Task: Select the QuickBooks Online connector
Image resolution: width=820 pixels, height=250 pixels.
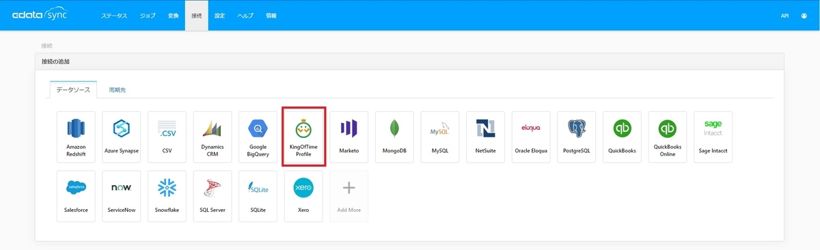Action: point(668,137)
